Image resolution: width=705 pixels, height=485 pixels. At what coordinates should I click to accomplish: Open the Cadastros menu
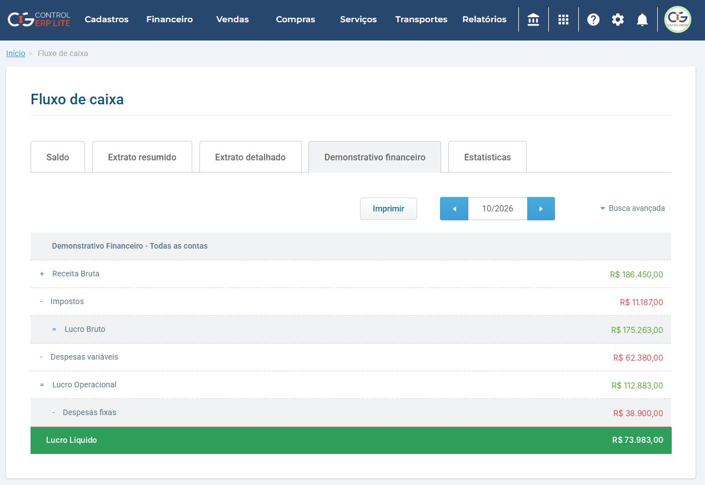(107, 19)
